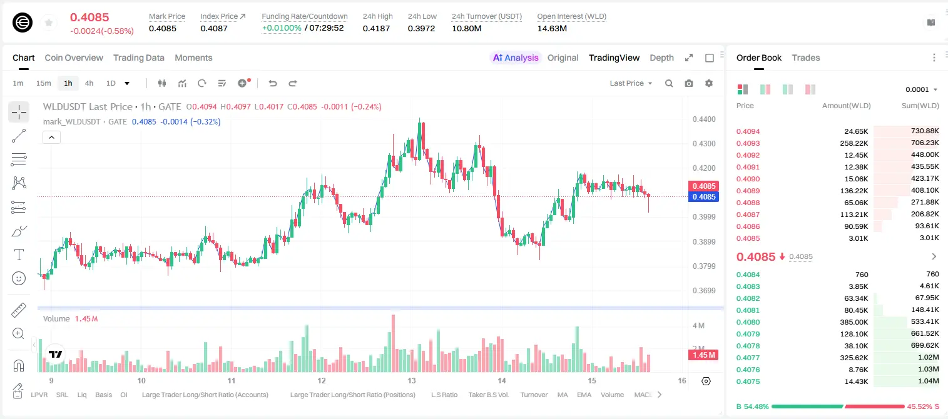Viewport: 948px width, 419px height.
Task: Open the chart snapshot camera
Action: click(x=689, y=83)
